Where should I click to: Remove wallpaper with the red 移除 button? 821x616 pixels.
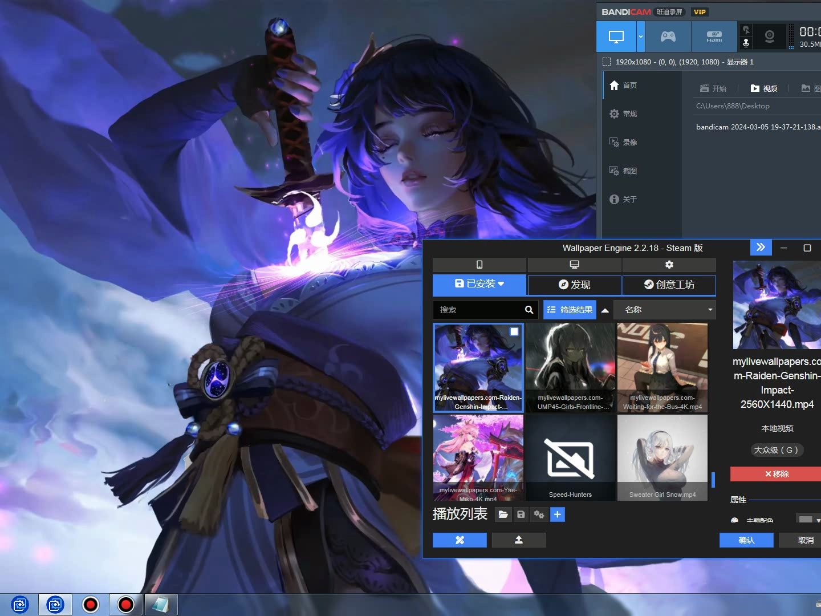click(x=777, y=474)
